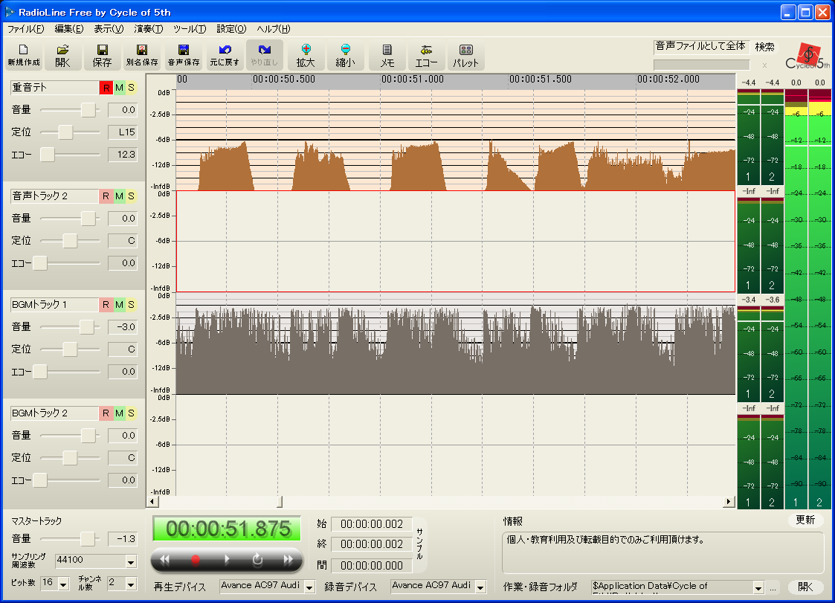Click the 新規作成 (New) toolbar icon

[x=24, y=55]
